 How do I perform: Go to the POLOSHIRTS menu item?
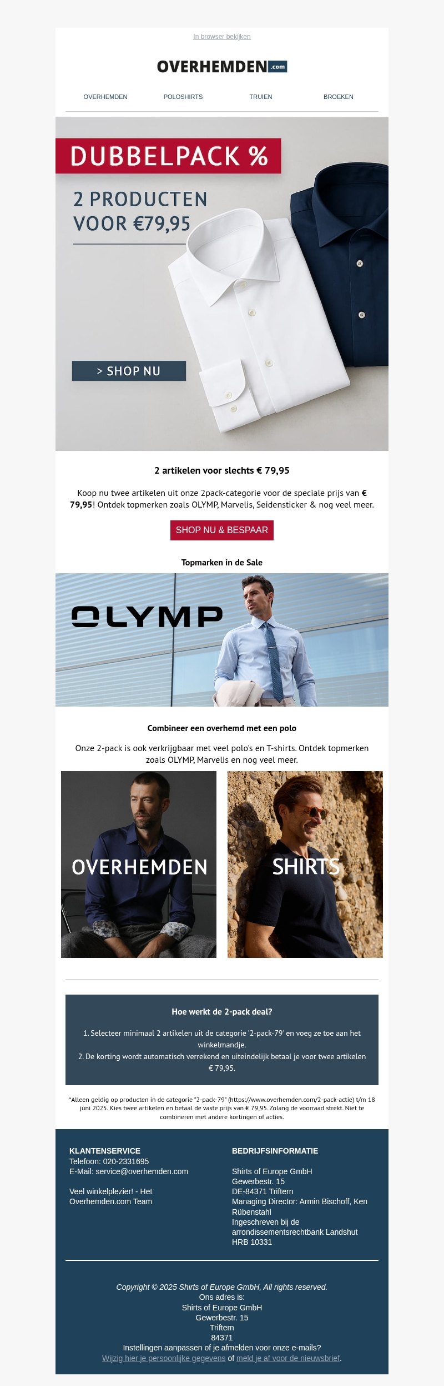[x=183, y=97]
